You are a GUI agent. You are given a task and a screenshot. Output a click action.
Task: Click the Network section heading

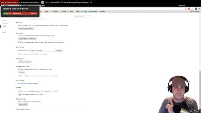coord(19,23)
